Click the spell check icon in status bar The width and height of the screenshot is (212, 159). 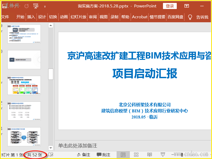51,154
